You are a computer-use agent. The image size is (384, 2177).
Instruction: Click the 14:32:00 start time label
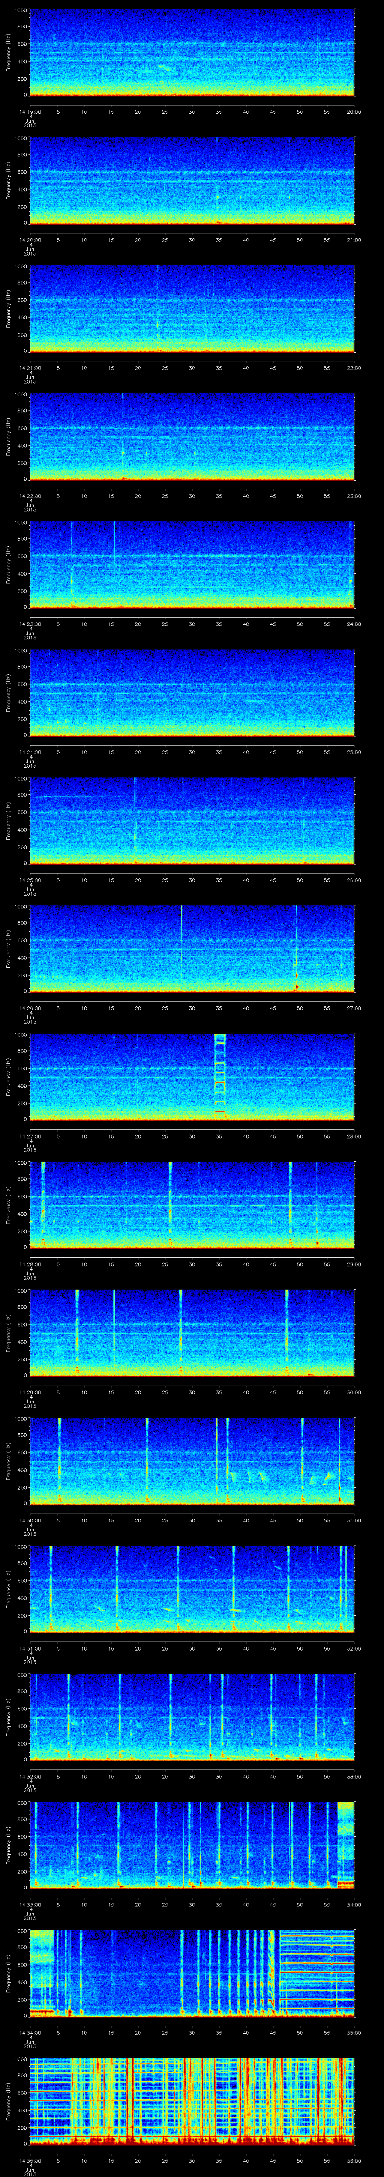(30, 1776)
